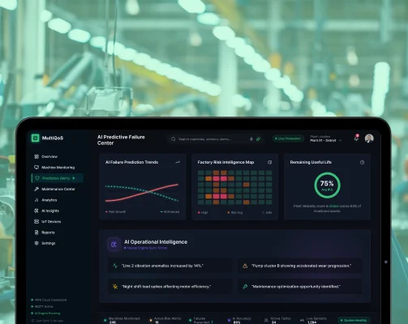This screenshot has width=408, height=324.
Task: Open the user profile avatar
Action: click(369, 139)
